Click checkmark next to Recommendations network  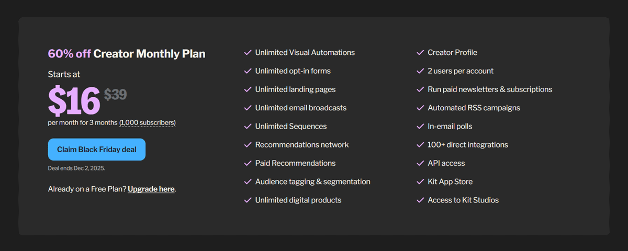click(248, 145)
